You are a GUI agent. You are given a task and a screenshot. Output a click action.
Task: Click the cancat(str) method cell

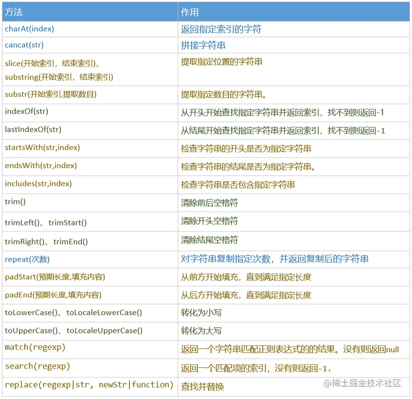[x=90, y=45]
